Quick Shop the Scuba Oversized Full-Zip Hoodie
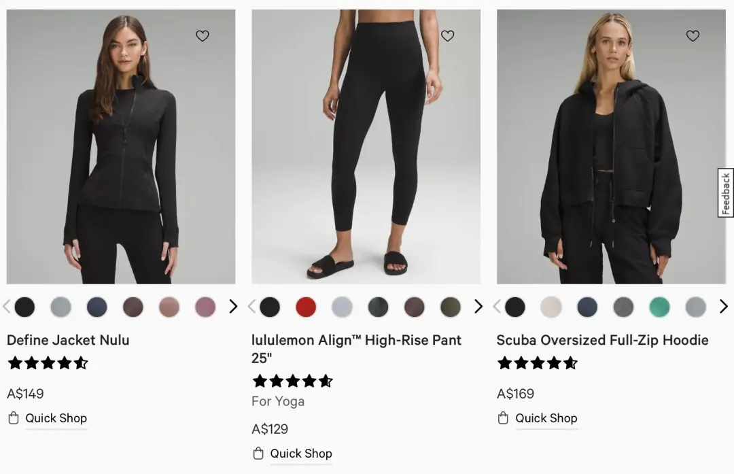The height and width of the screenshot is (474, 734). point(546,418)
